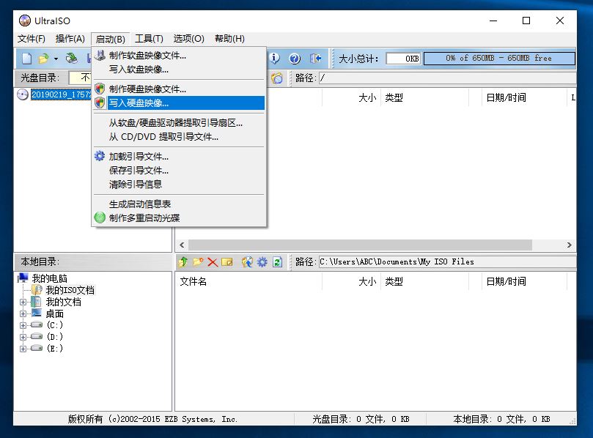Screen dimensions: 593x438
Task: Click the go up folder icon in local toolbar
Action: click(x=183, y=261)
